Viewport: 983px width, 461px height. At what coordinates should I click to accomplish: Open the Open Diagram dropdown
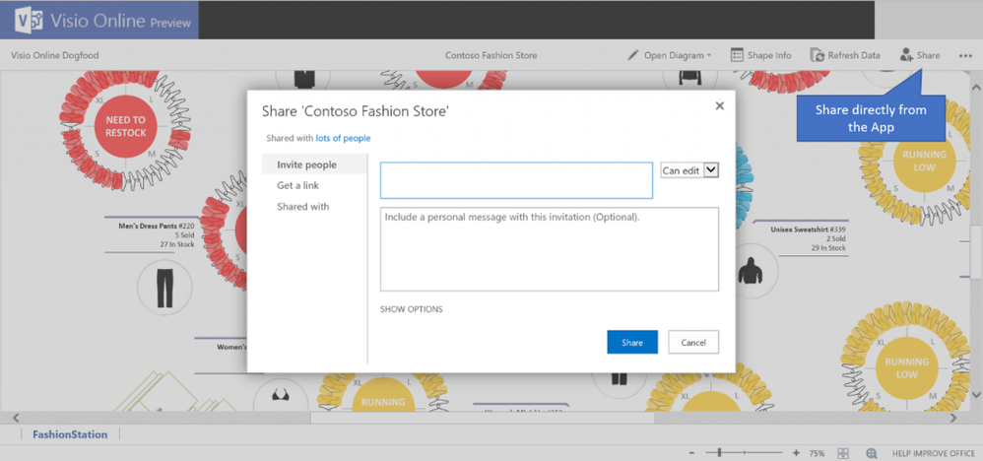click(670, 55)
